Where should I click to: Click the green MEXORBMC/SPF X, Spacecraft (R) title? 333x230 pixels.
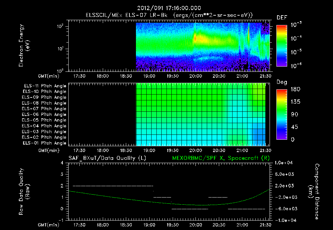pyautogui.click(x=221, y=158)
